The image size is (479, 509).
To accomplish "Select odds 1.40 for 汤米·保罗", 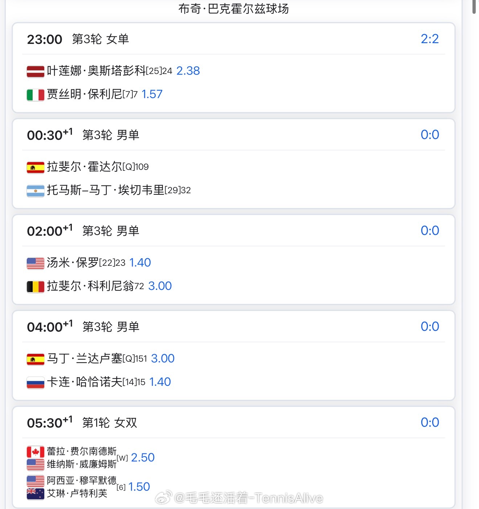I will (x=140, y=263).
